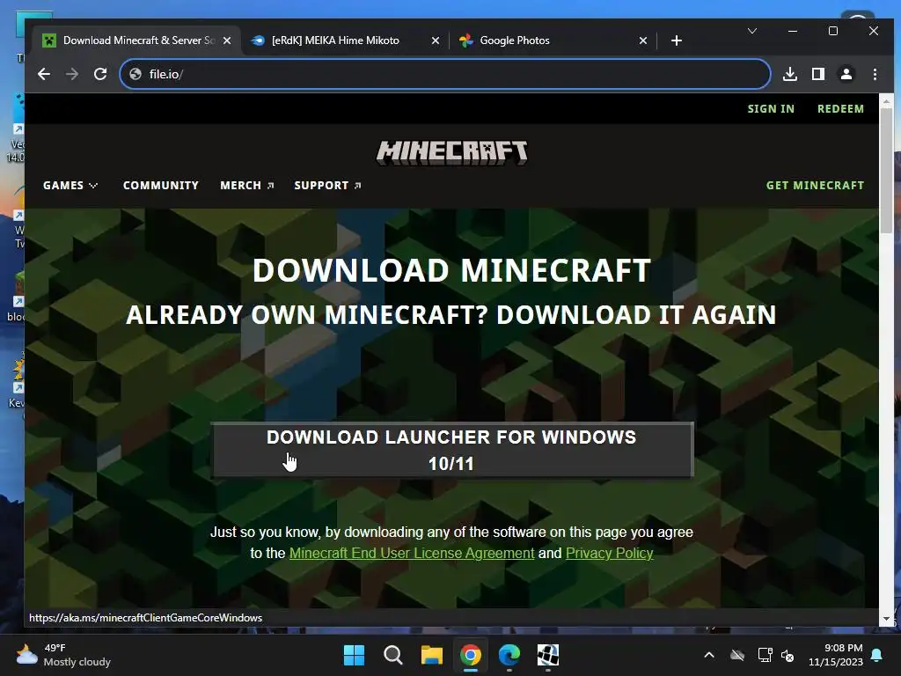Switch to the Download Minecraft & Server tab

point(138,40)
